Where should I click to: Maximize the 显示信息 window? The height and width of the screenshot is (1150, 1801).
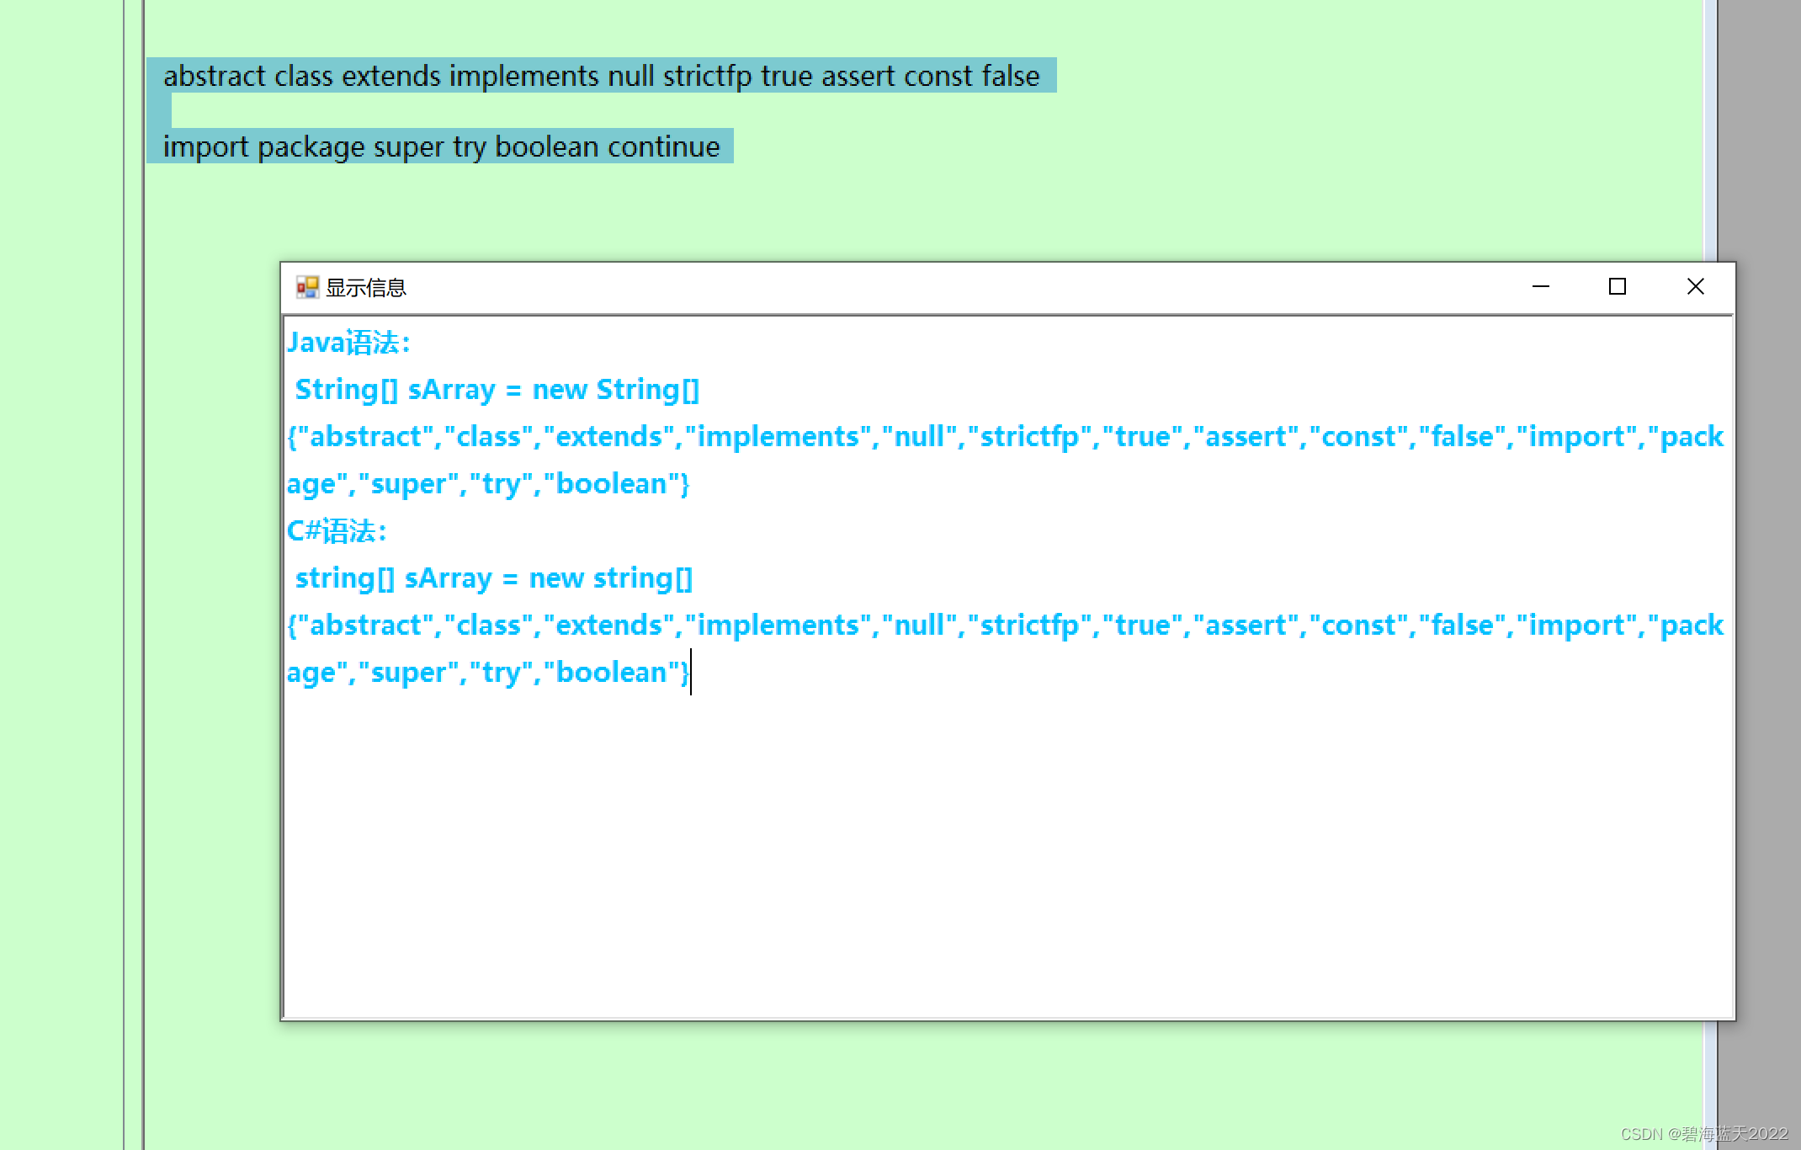tap(1617, 287)
